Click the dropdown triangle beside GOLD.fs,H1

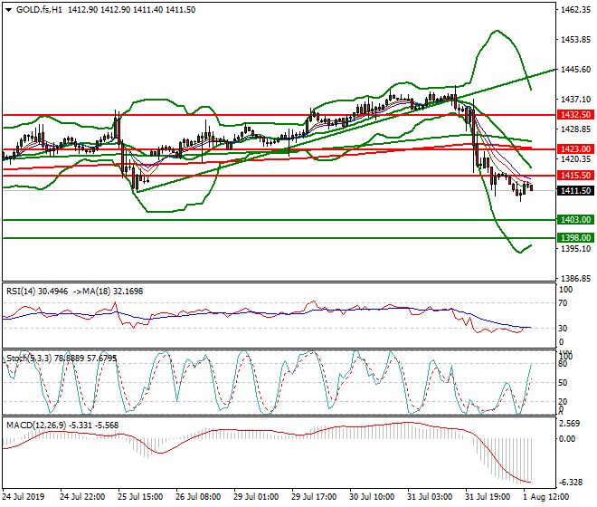8,9
